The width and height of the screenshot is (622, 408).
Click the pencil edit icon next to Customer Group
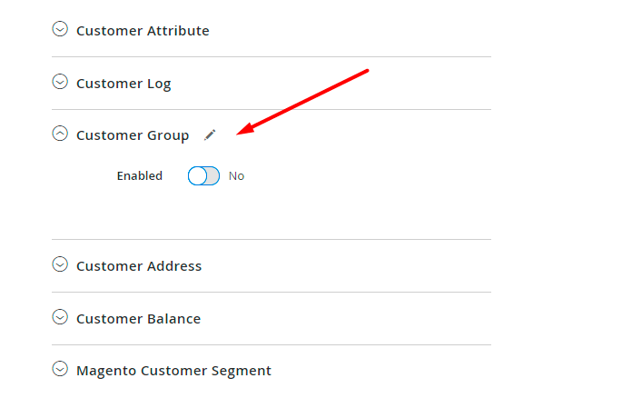pyautogui.click(x=210, y=134)
